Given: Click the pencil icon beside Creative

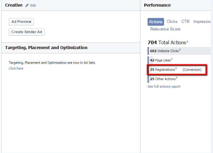Looking at the screenshot, I should point(27,6).
